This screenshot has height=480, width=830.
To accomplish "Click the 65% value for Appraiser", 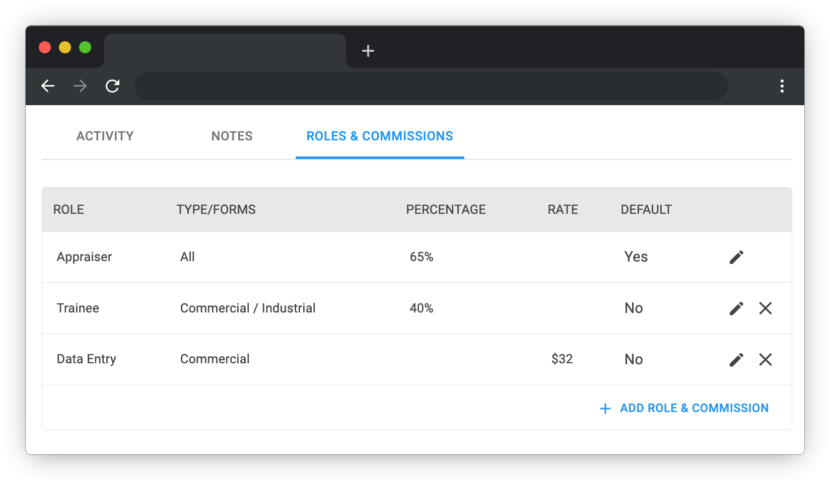I will click(x=421, y=257).
